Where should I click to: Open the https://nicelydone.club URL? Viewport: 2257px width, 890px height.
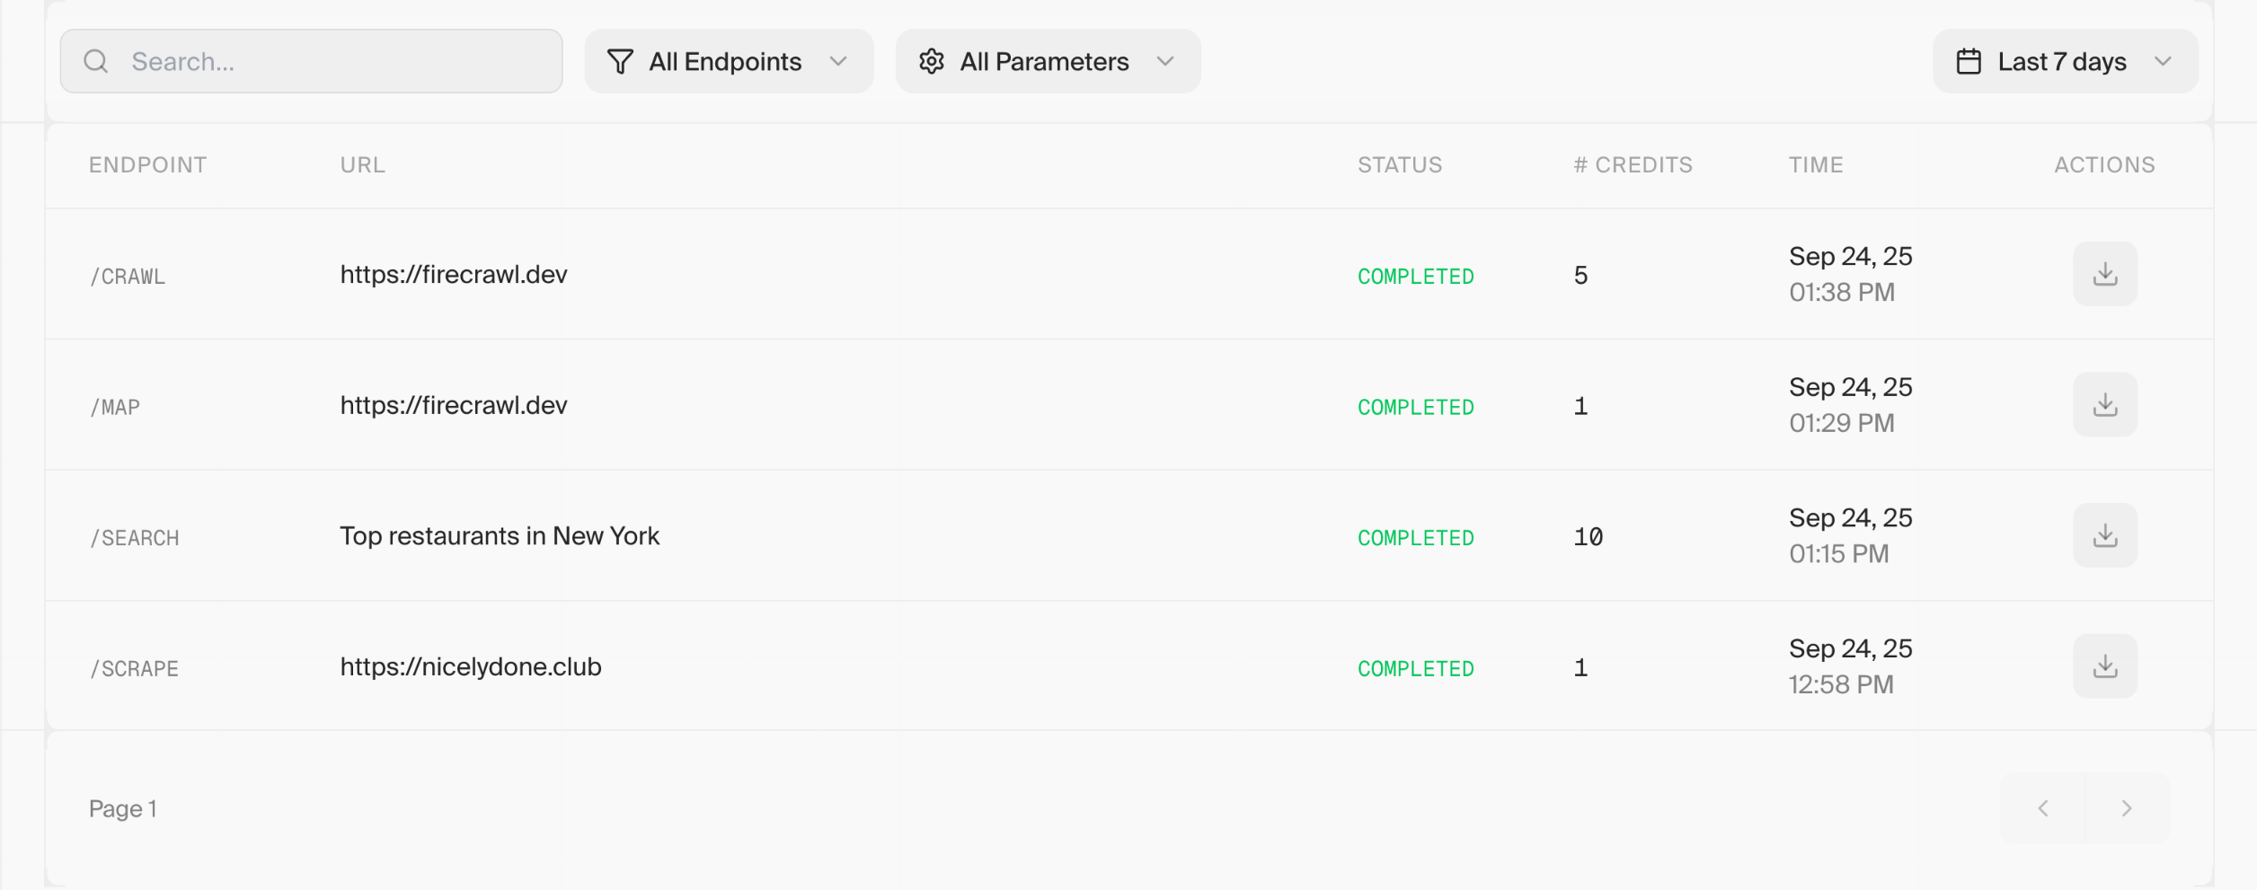[x=470, y=667]
